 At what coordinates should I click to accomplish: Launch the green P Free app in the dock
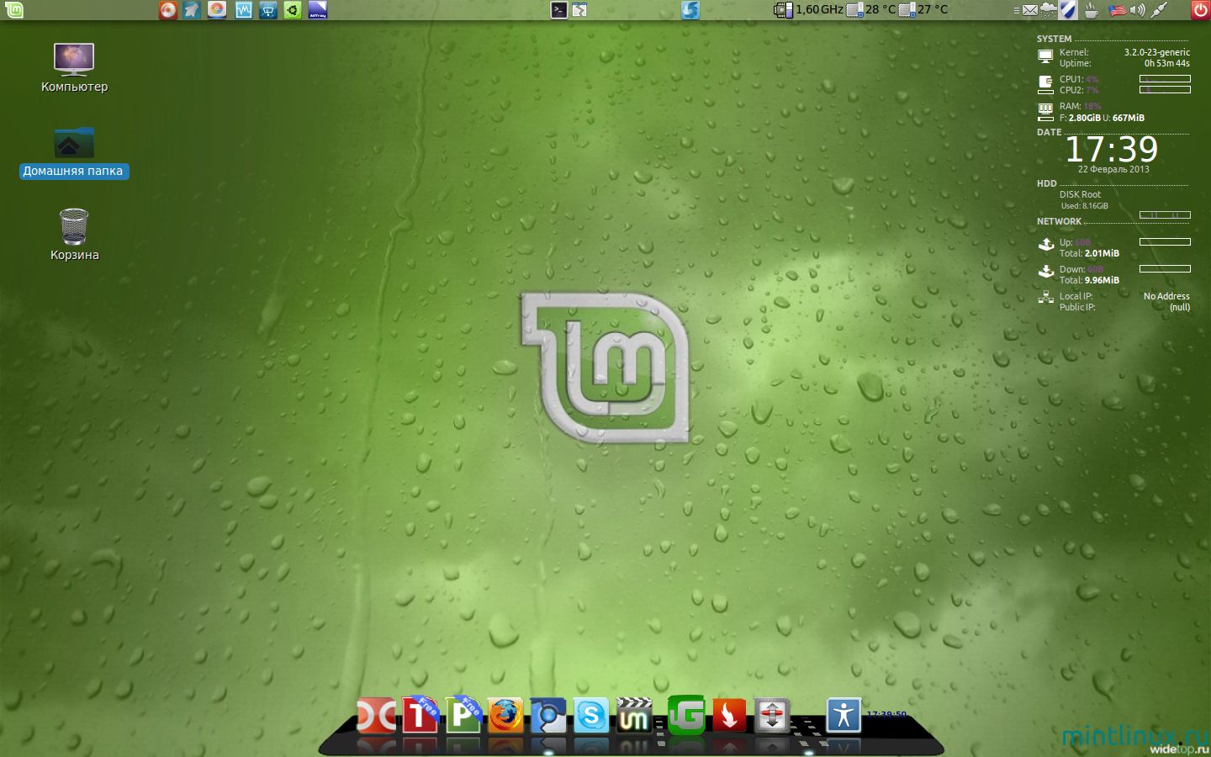463,715
